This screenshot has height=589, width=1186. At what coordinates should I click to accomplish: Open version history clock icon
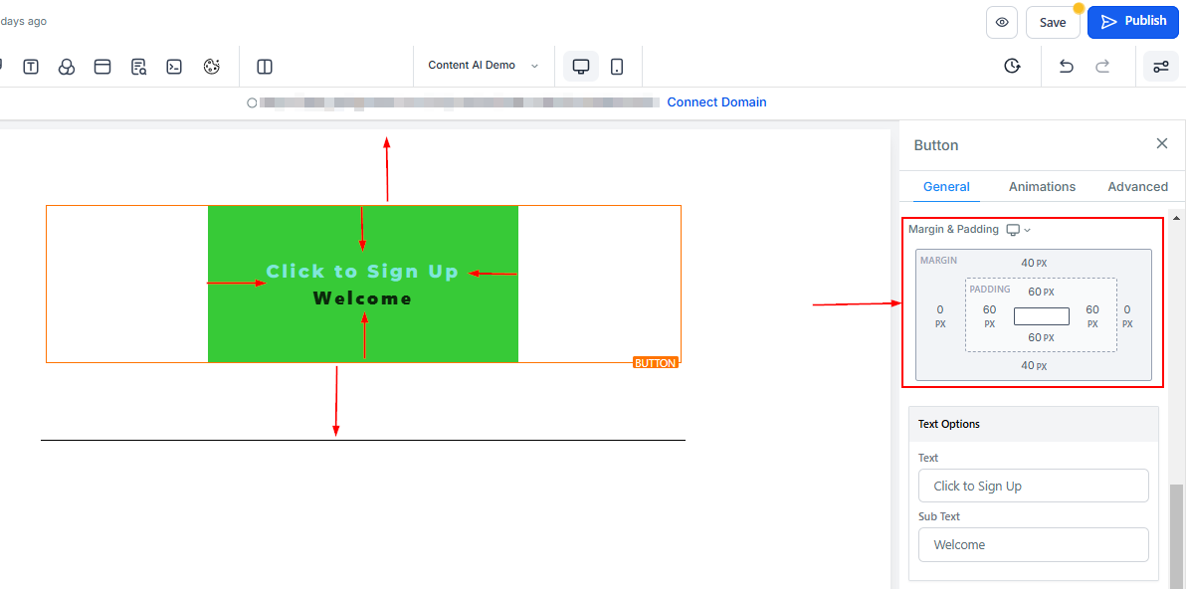[1012, 67]
